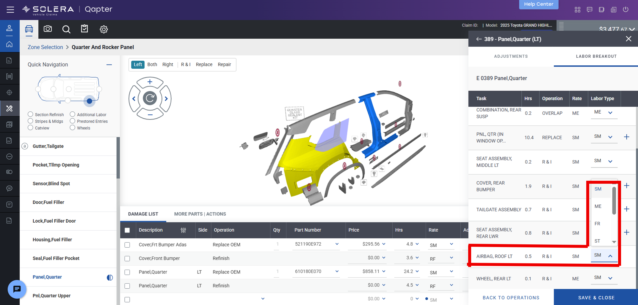The width and height of the screenshot is (638, 305).
Task: Add labor for Tailgate Assembly plus icon
Action: 627,209
